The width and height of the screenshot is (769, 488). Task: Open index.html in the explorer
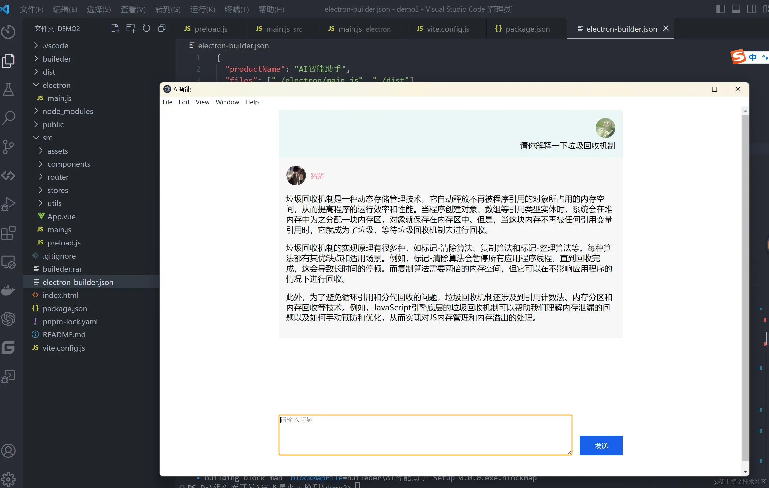pyautogui.click(x=91, y=295)
